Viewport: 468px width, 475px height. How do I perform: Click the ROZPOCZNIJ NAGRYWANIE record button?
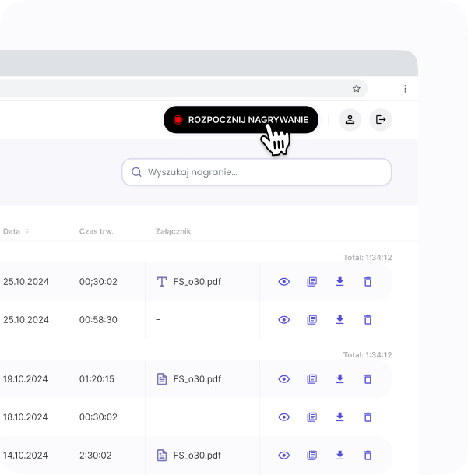tap(241, 120)
